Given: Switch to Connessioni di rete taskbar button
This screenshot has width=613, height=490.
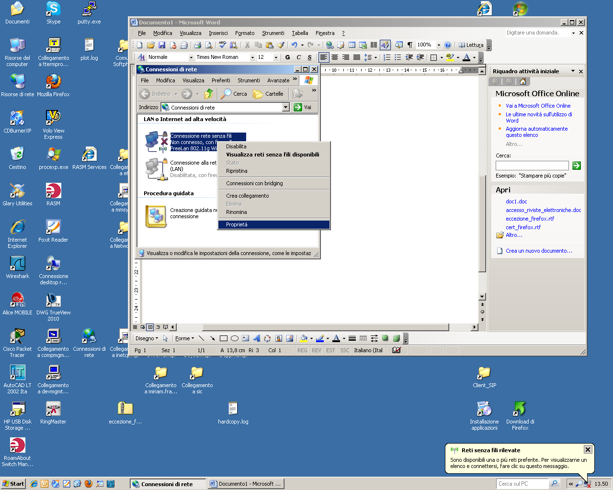Looking at the screenshot, I should pyautogui.click(x=168, y=484).
